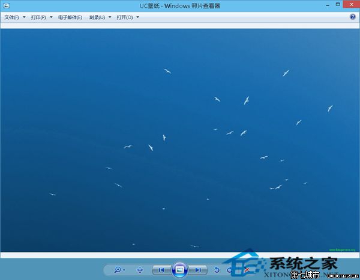Open the 刻录(U) menu

tap(97, 17)
